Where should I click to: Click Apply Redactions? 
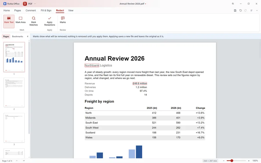point(49,21)
